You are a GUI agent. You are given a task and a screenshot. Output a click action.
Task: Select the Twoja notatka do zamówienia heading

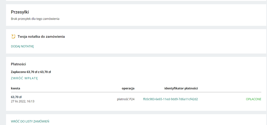(x=41, y=36)
